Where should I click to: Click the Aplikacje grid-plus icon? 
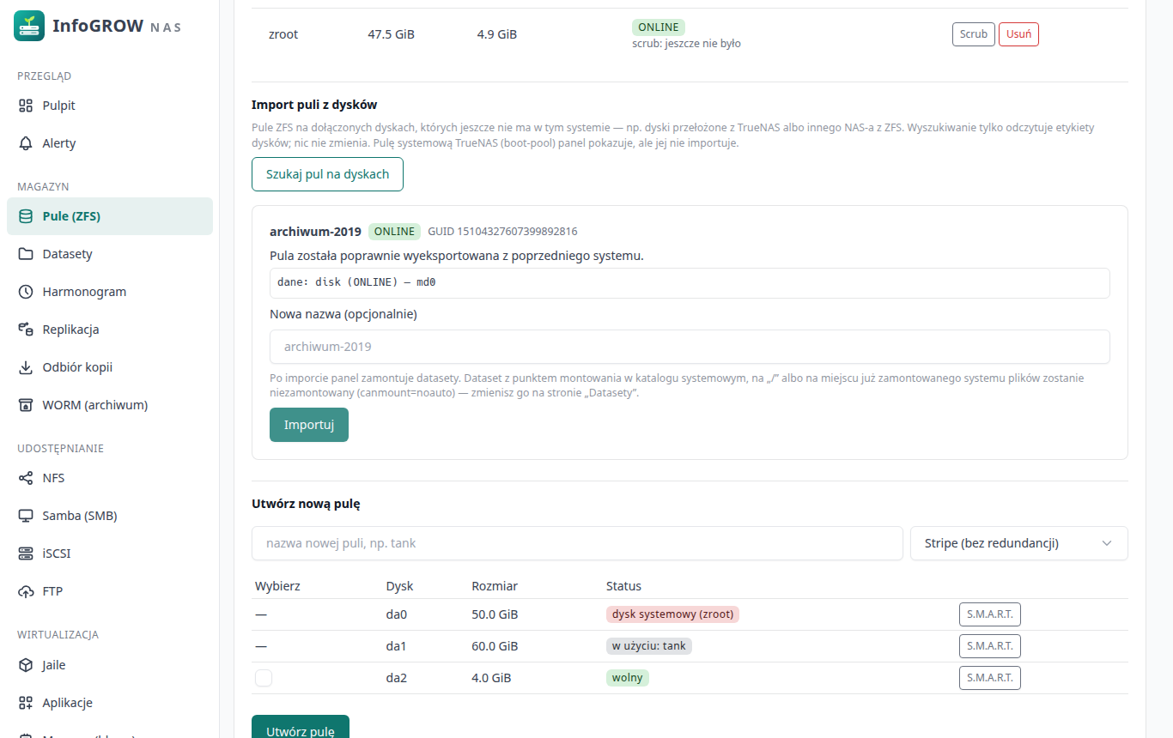coord(26,703)
